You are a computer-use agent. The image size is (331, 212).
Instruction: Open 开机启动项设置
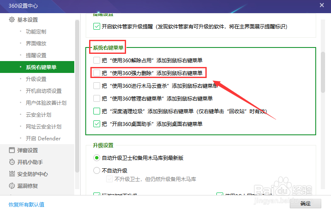click(43, 91)
